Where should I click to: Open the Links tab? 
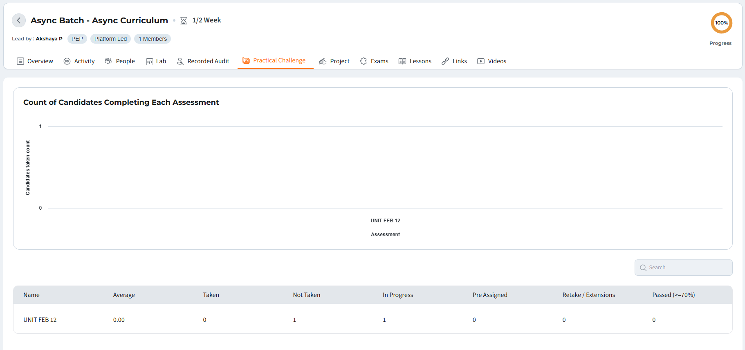point(454,61)
